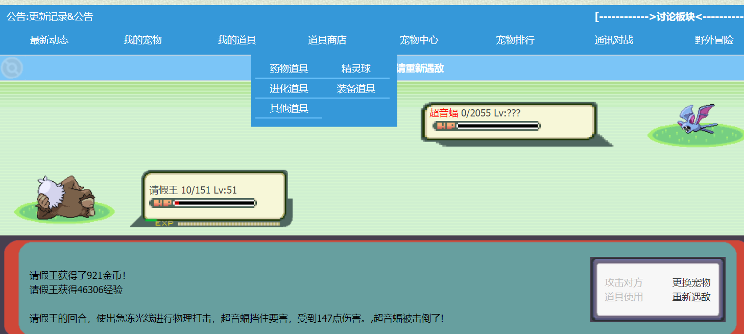Open the 我的宠物 menu
The image size is (744, 334).
pyautogui.click(x=142, y=40)
